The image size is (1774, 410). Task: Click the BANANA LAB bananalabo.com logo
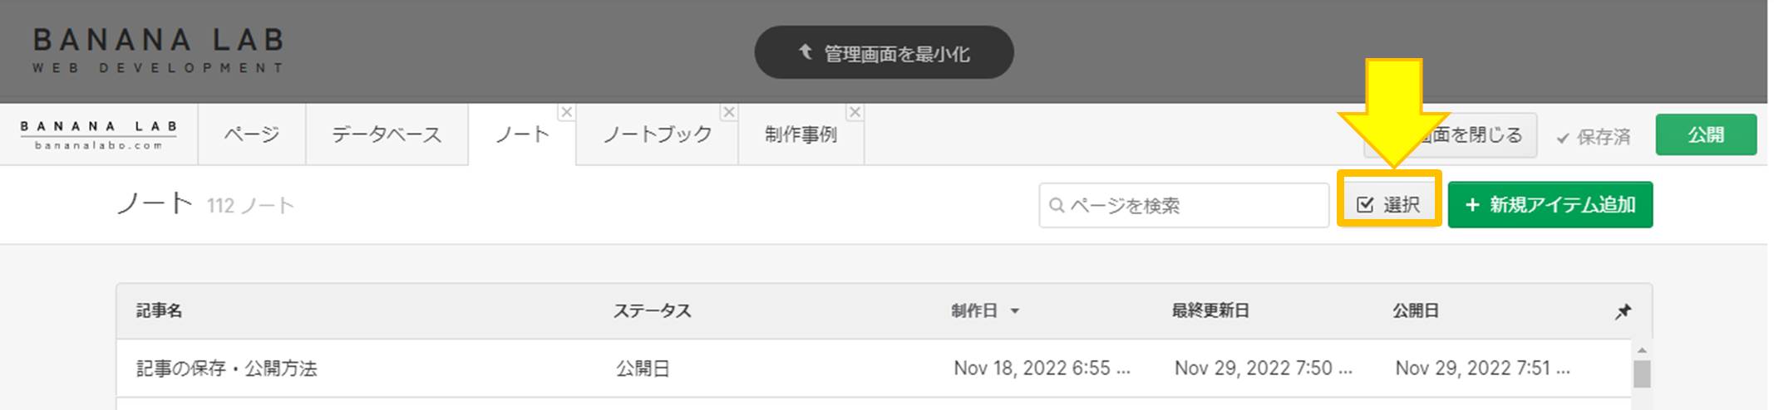pyautogui.click(x=99, y=134)
